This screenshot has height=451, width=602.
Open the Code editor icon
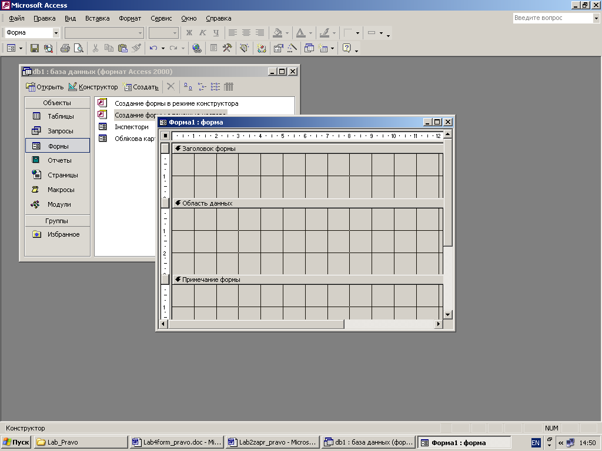point(262,48)
